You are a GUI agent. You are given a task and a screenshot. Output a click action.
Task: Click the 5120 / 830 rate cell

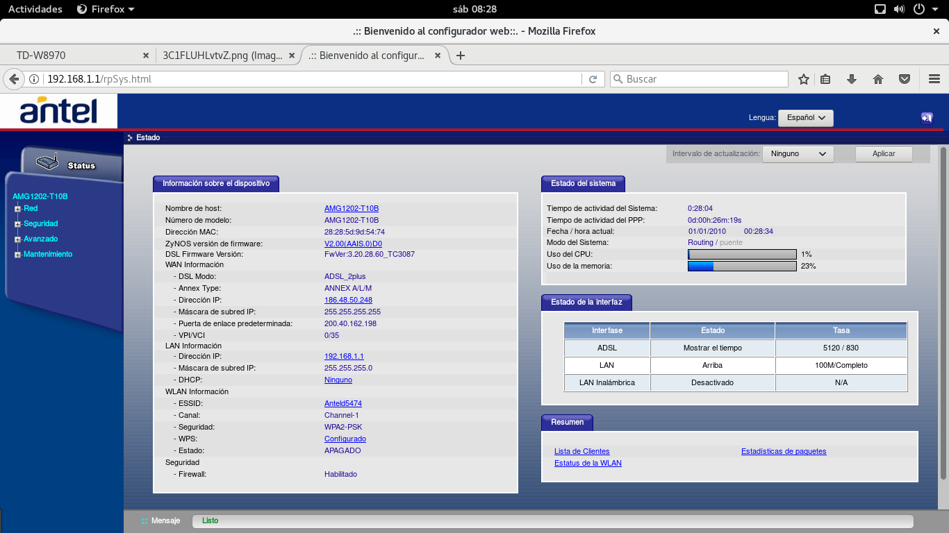841,348
